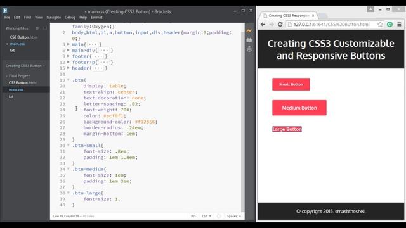Open the View menu
Screen dimensions: 406x228
(39, 17)
